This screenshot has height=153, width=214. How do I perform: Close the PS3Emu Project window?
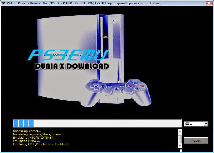click(209, 3)
